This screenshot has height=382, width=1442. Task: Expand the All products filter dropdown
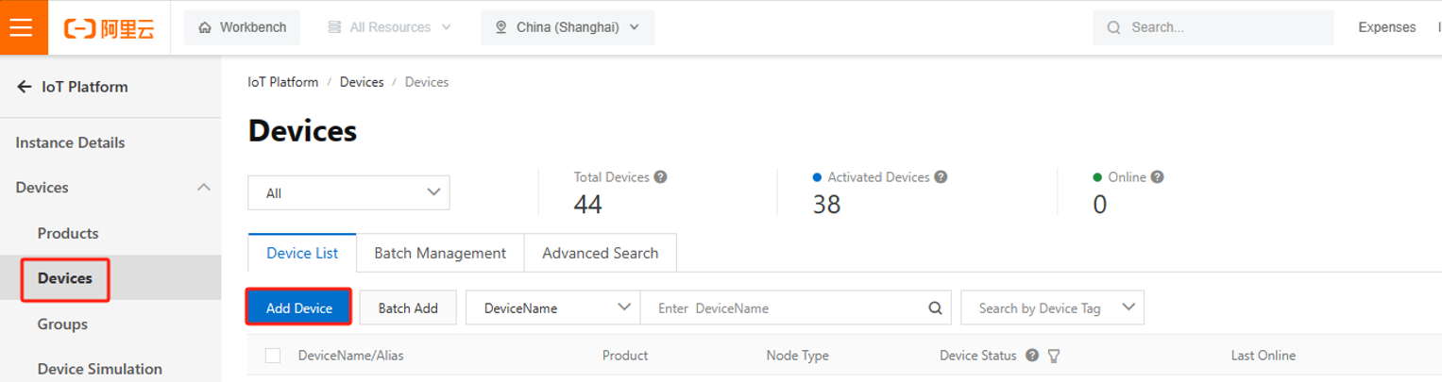[x=348, y=192]
